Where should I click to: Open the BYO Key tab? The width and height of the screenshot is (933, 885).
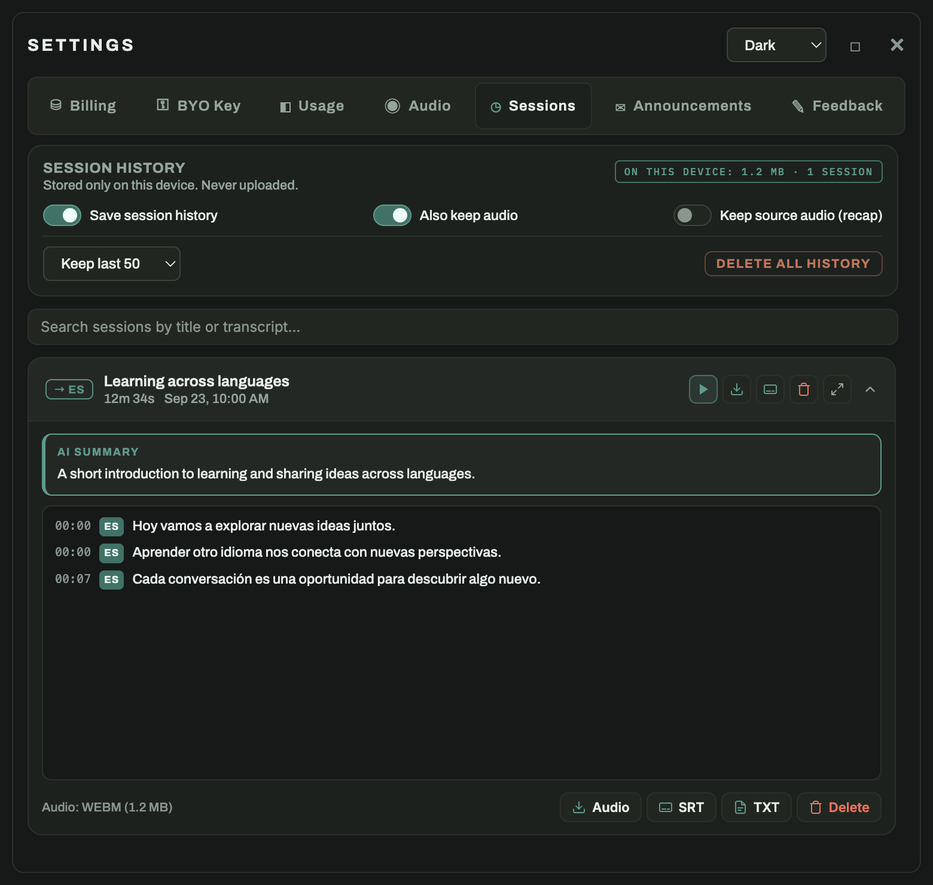[199, 106]
